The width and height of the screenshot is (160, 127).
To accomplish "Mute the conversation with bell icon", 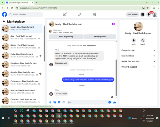I will (x=133, y=41).
